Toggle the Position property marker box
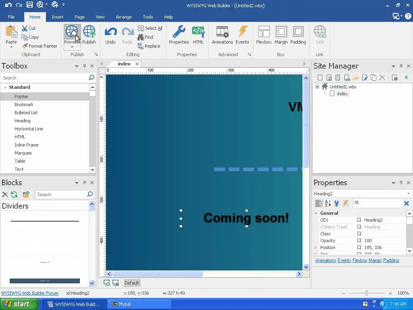This screenshot has height=310, width=413. click(x=359, y=247)
